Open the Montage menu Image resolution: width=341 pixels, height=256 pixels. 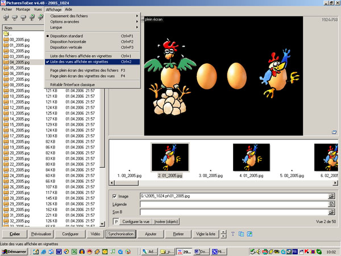[x=23, y=9]
